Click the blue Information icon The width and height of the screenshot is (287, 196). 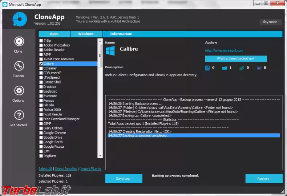pos(106,34)
